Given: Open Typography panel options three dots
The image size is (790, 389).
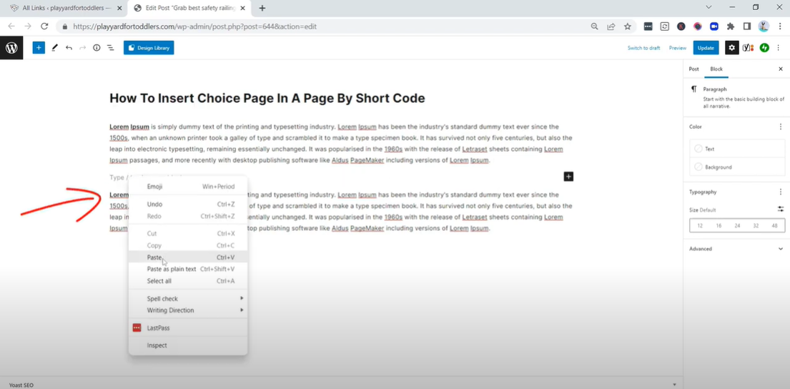Looking at the screenshot, I should pyautogui.click(x=781, y=192).
